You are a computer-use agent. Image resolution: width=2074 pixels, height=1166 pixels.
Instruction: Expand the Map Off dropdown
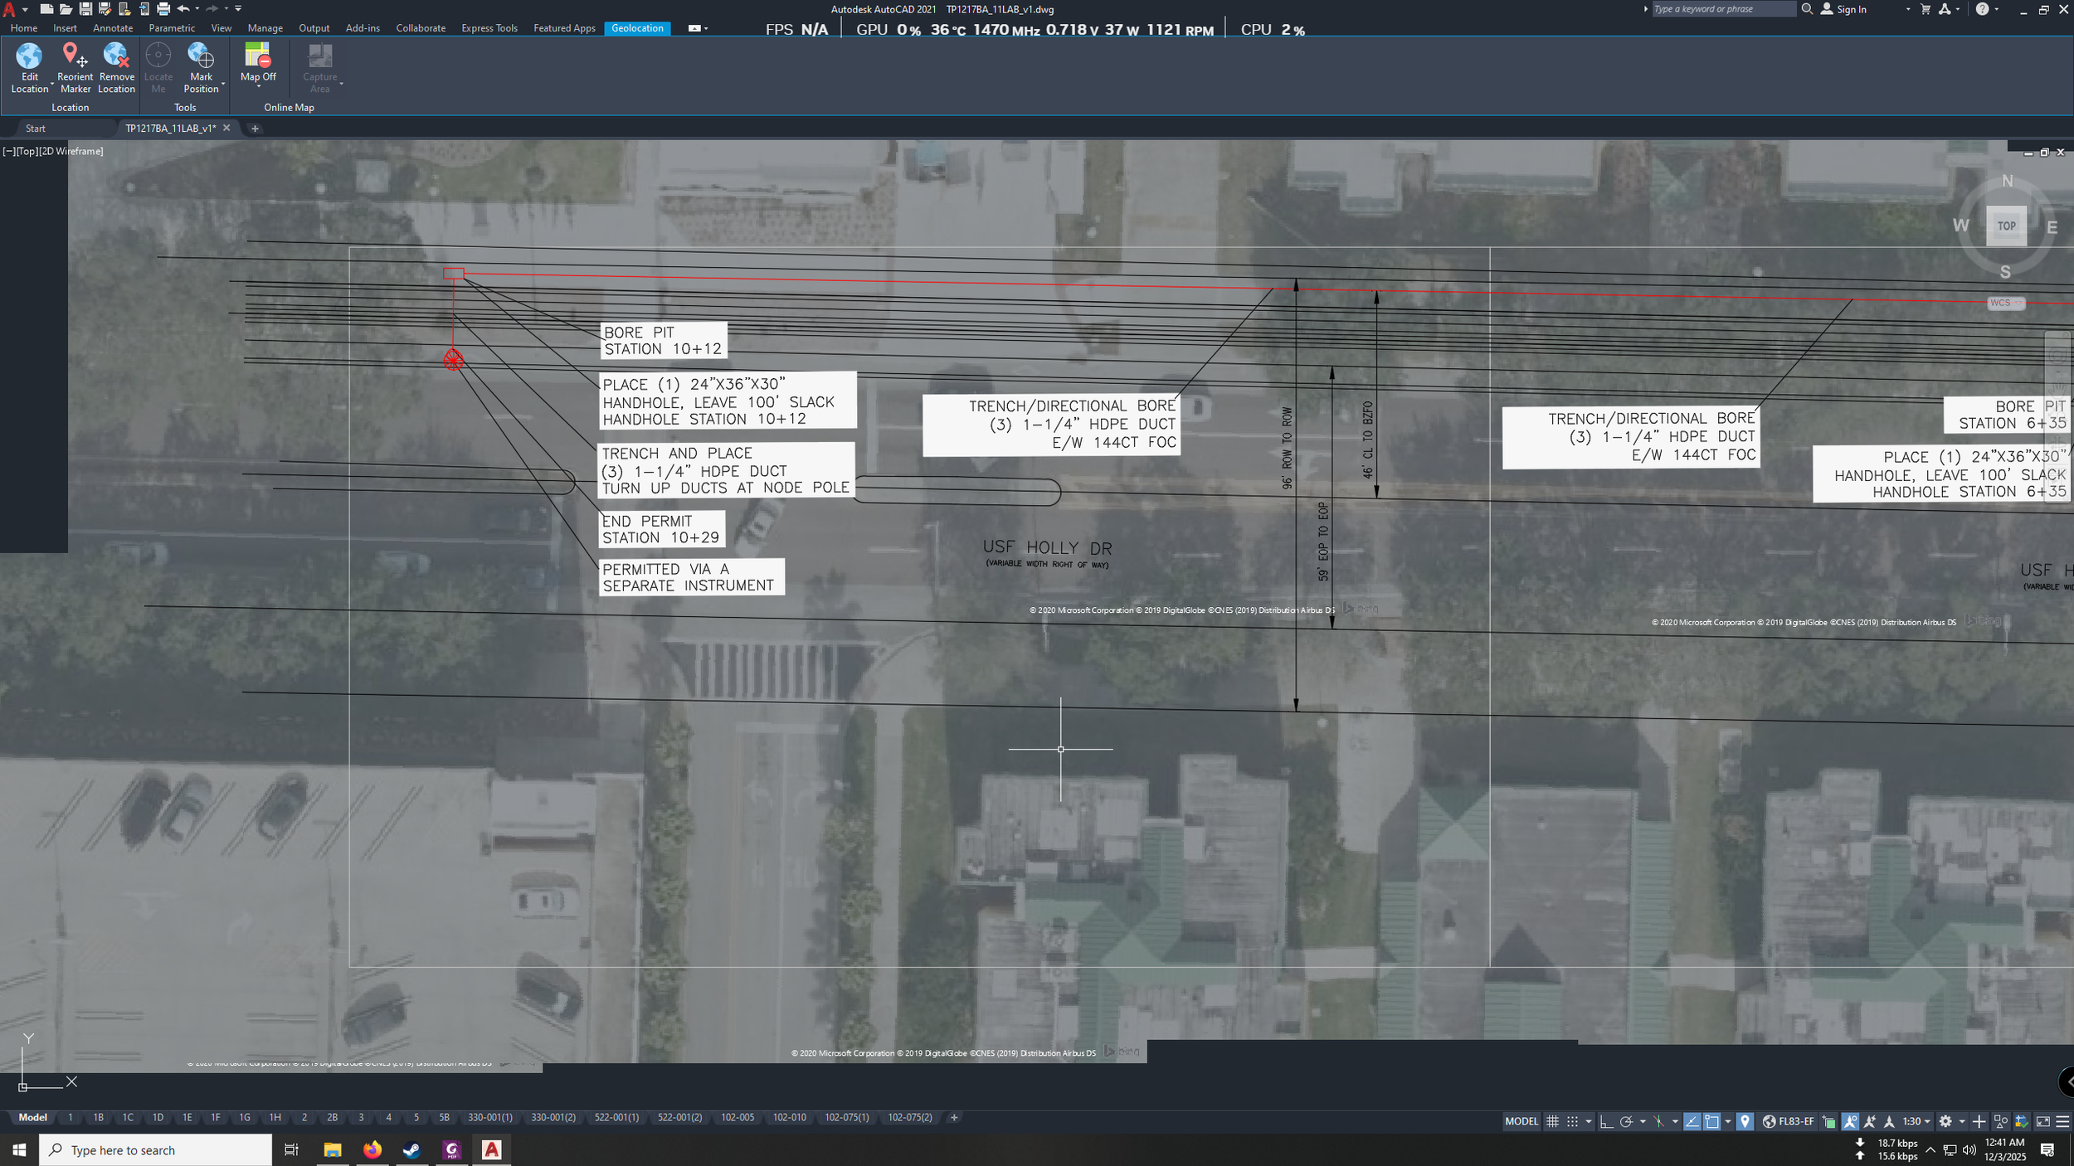click(x=258, y=86)
